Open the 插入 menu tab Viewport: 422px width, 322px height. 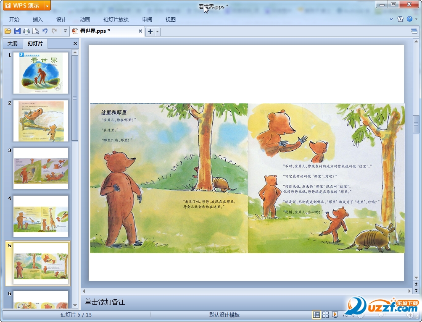pyautogui.click(x=37, y=20)
